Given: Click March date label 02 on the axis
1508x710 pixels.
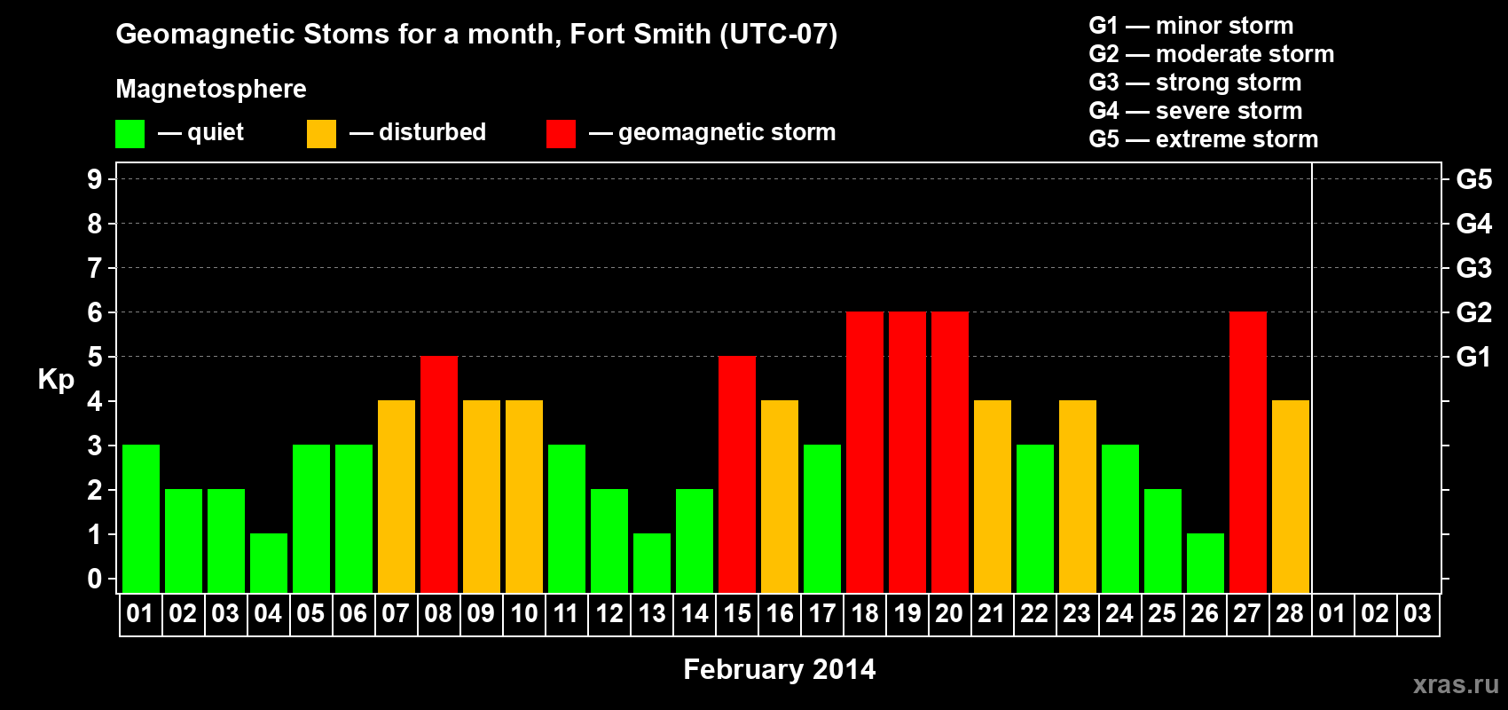Looking at the screenshot, I should click(1375, 614).
